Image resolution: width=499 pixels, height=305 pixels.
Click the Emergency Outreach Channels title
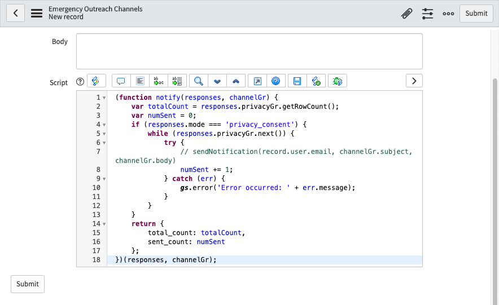pyautogui.click(x=95, y=9)
